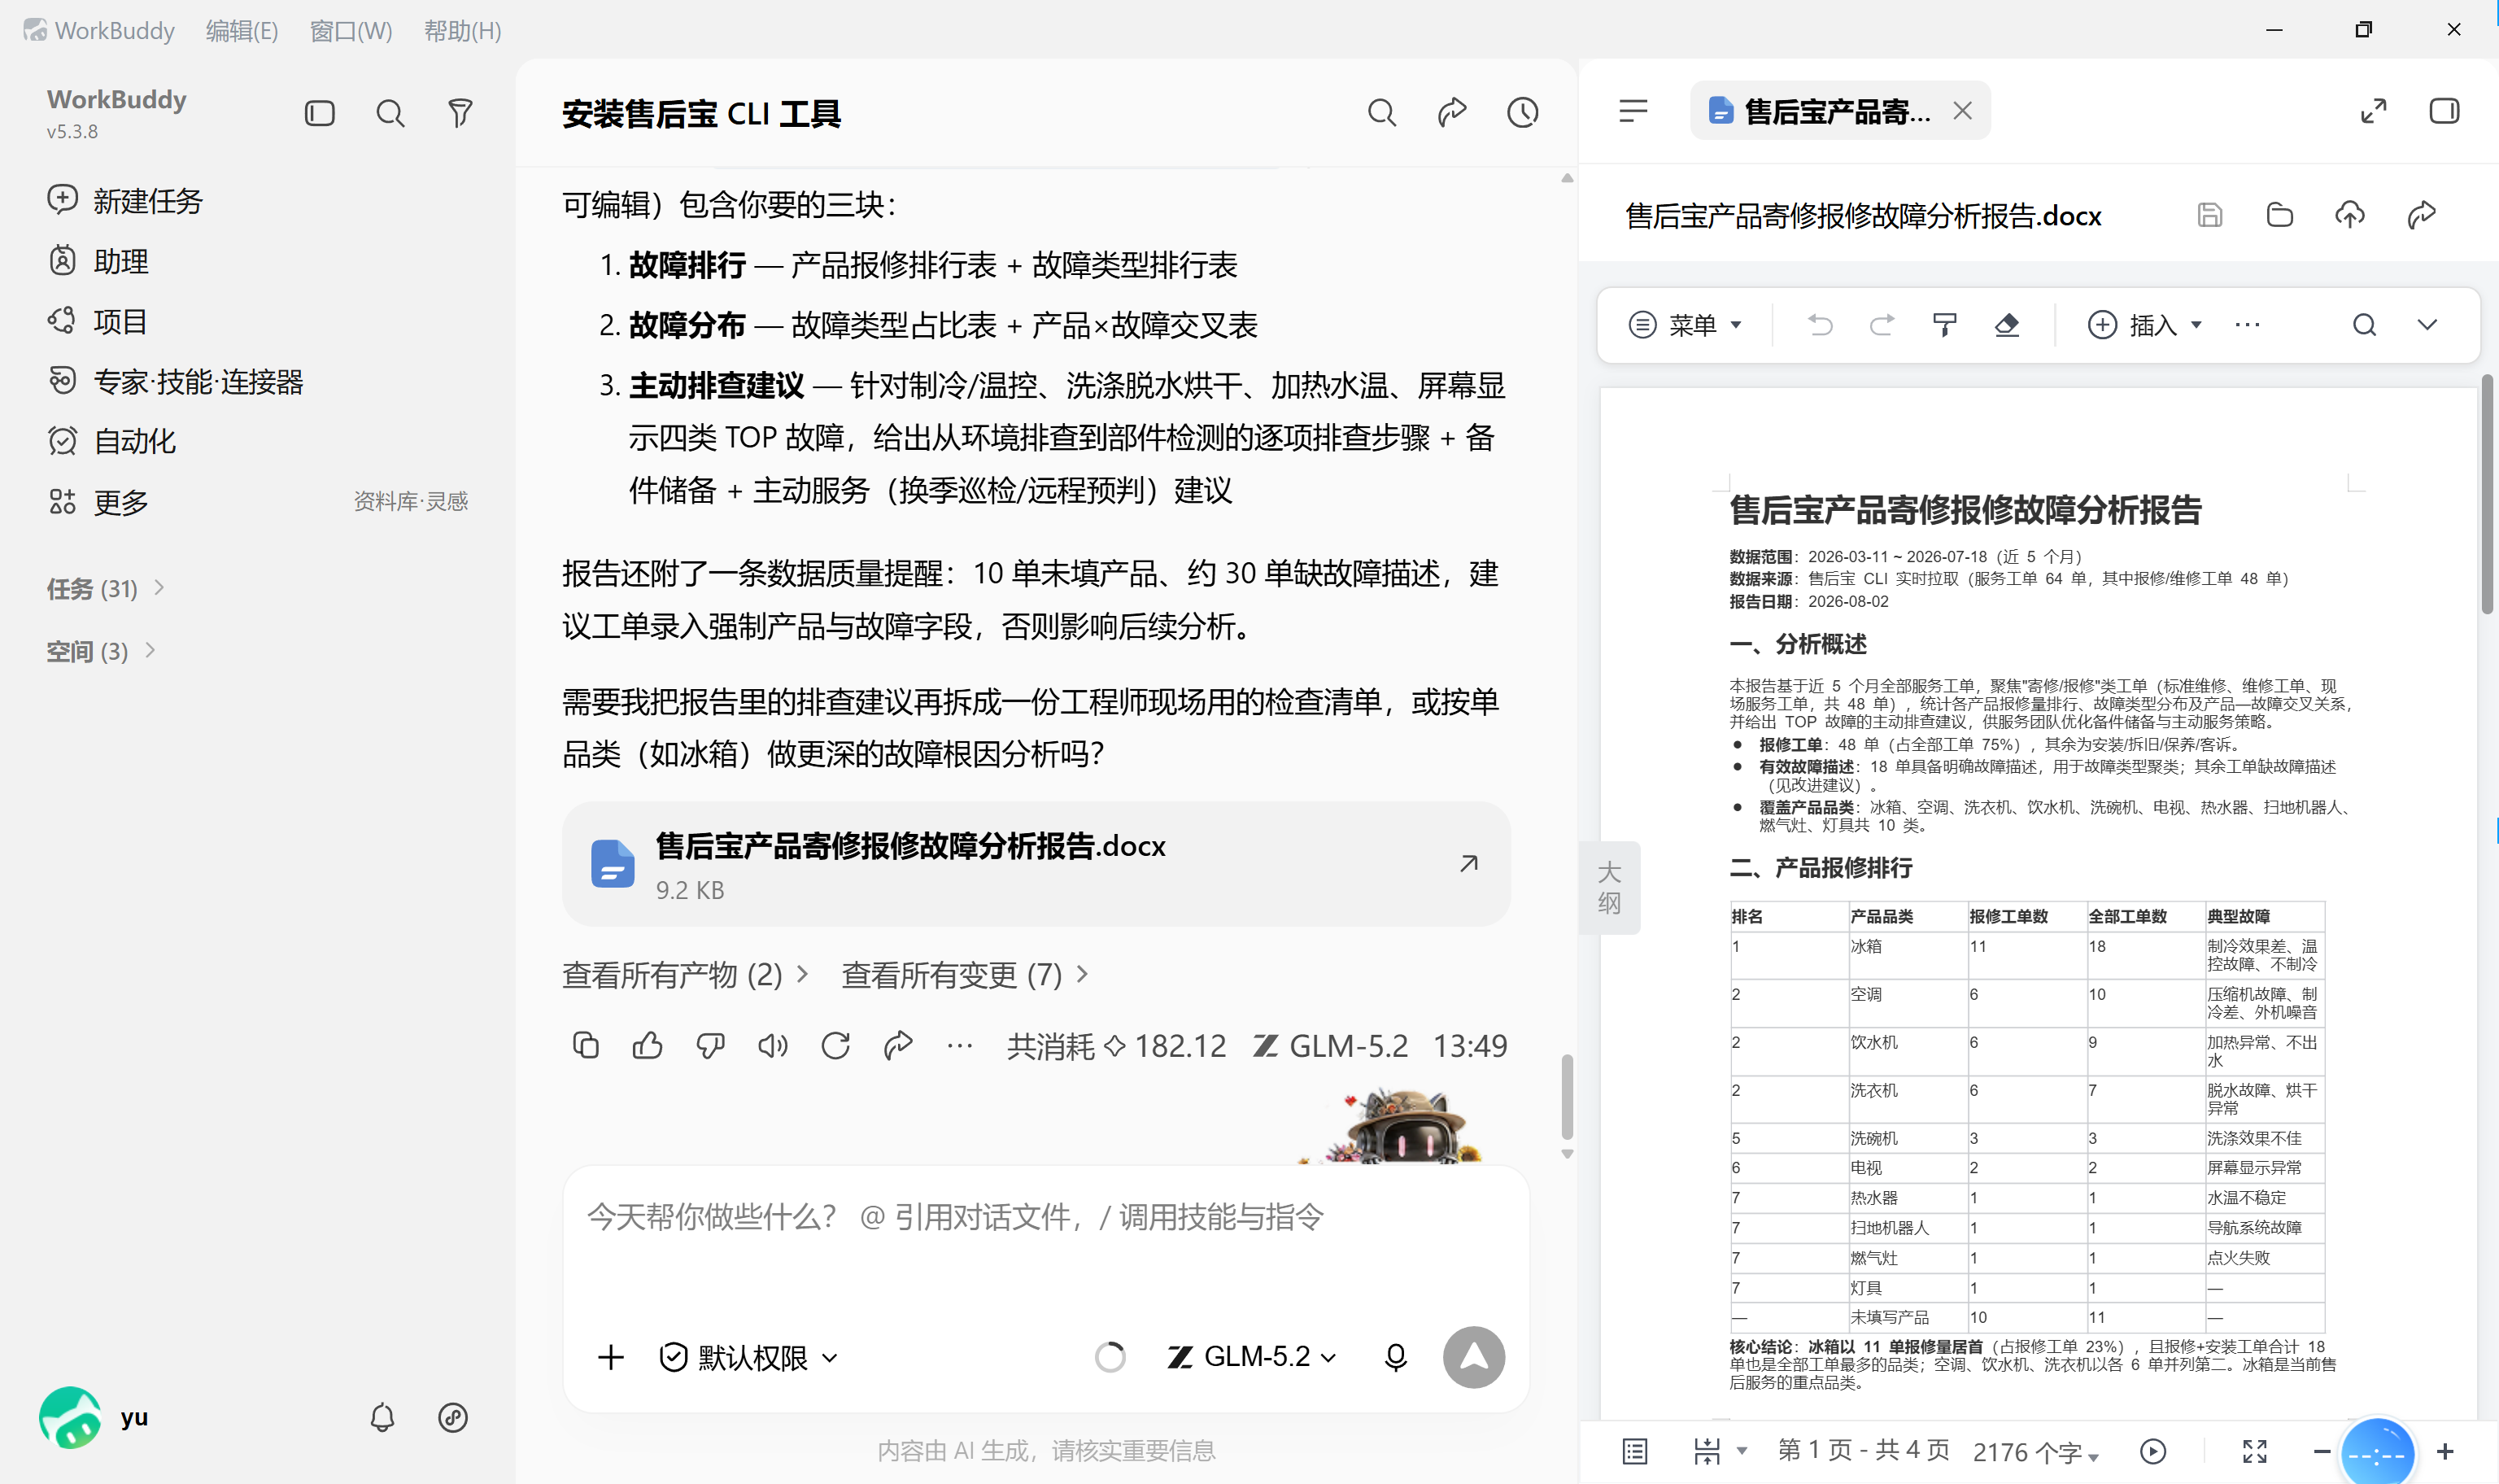Open the 助理 assistant section

click(98, 261)
